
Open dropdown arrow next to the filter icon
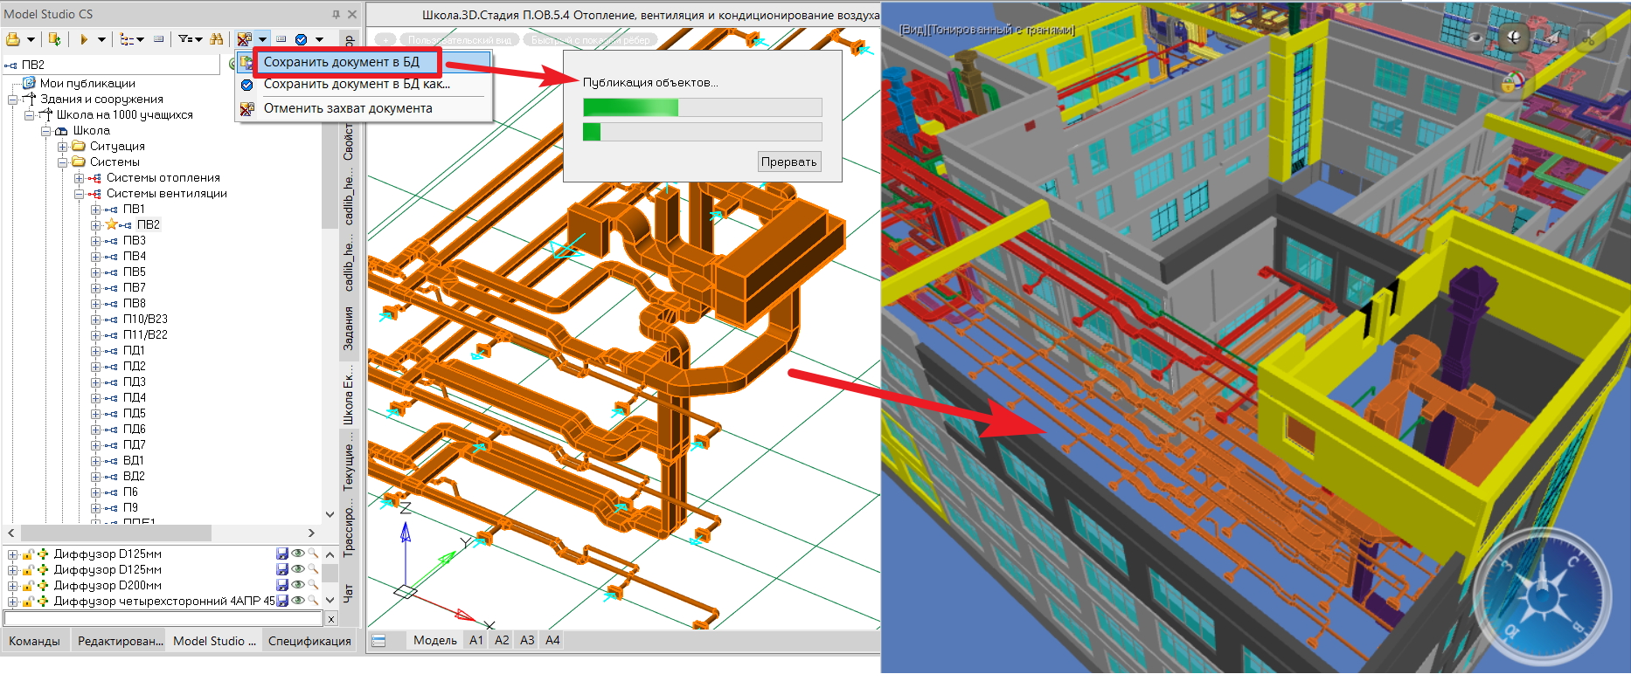point(198,39)
